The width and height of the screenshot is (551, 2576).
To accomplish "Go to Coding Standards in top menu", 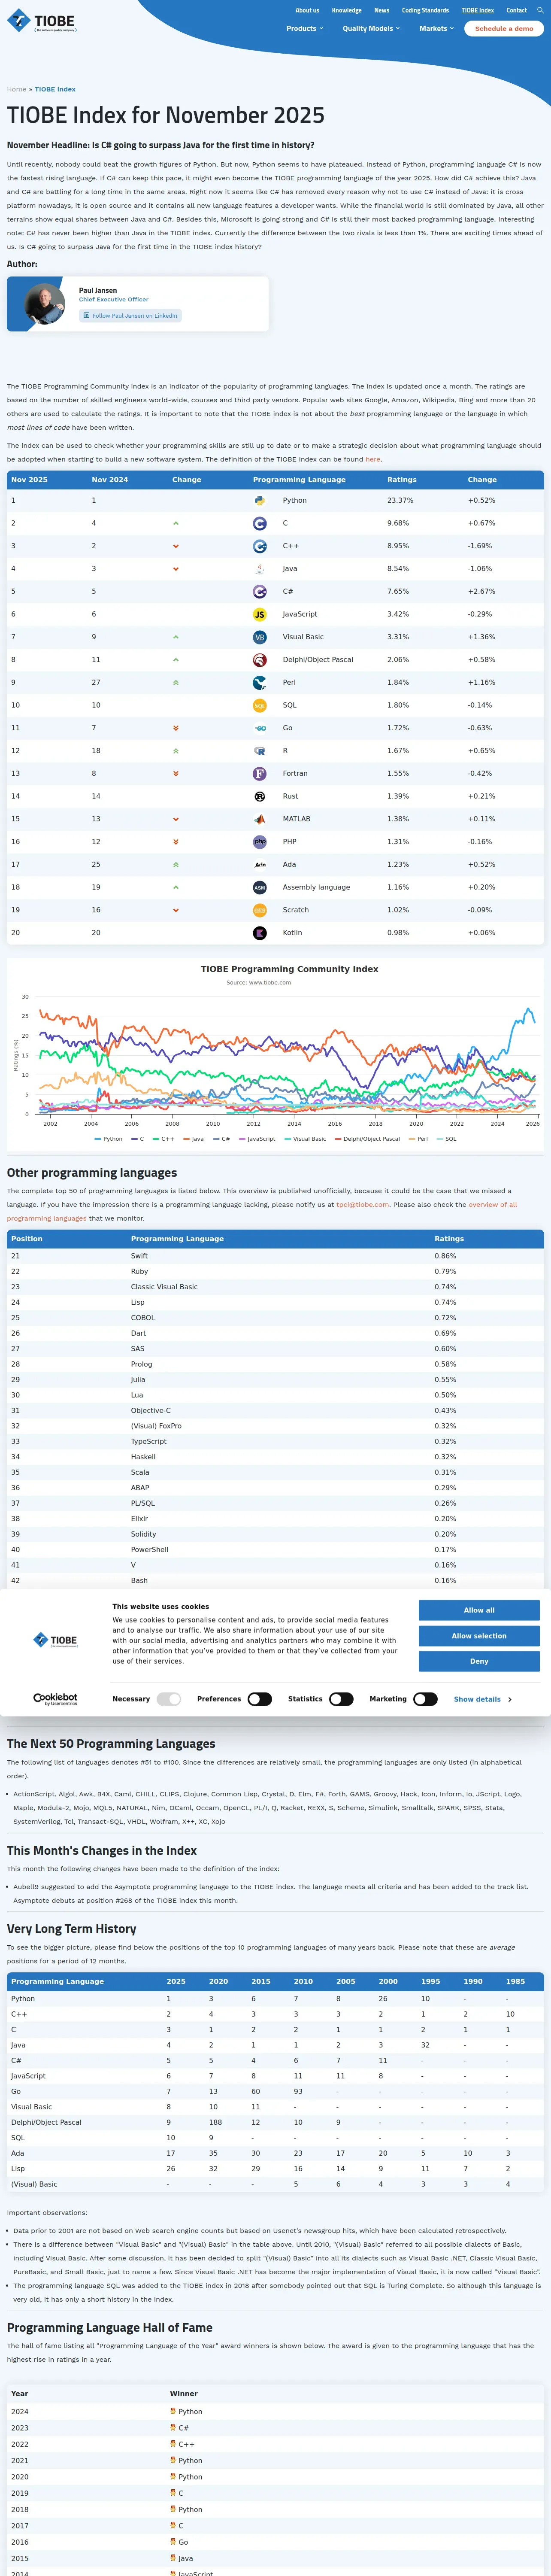I will point(425,10).
